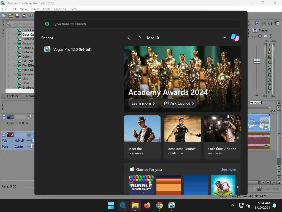The width and height of the screenshot is (282, 212).
Task: Toggle the fader lock below Master fader
Action: click(x=257, y=95)
